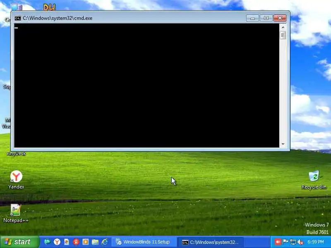Click the cmd window system menu icon
331x248 pixels.
pos(18,18)
